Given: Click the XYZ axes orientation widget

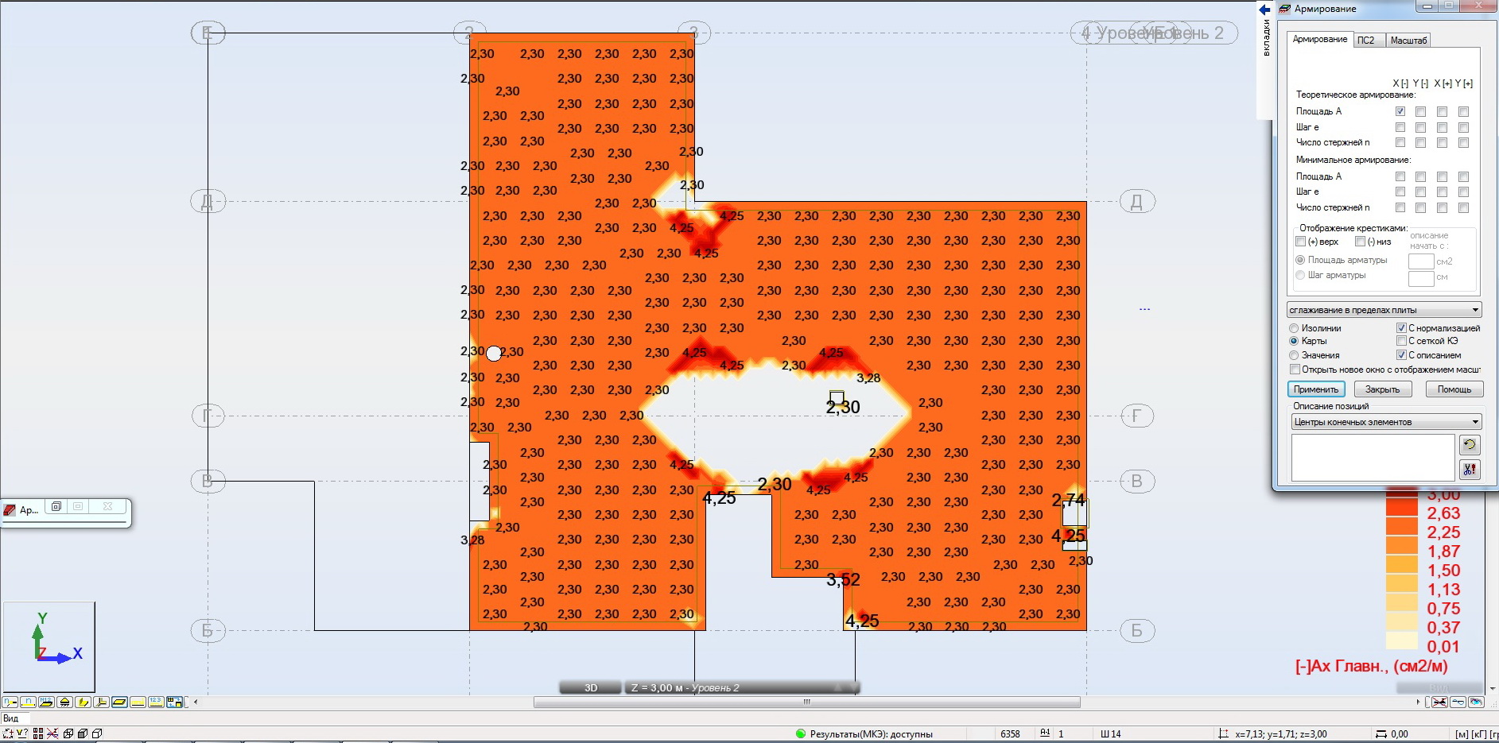Looking at the screenshot, I should pos(49,646).
